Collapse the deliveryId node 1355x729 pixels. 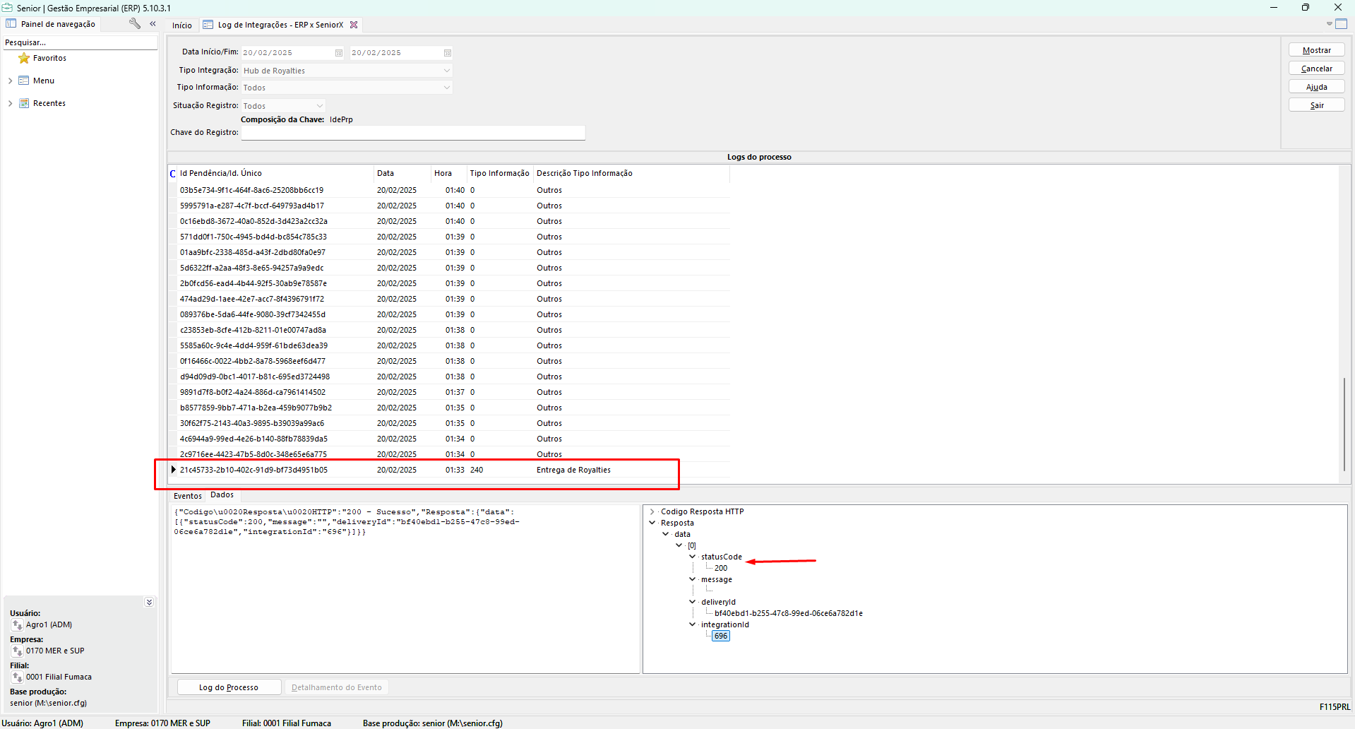(x=692, y=603)
